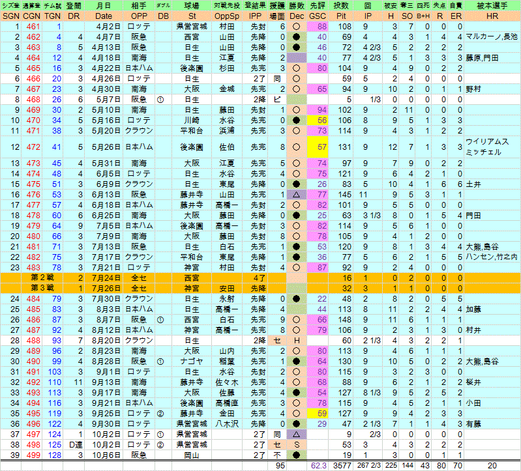Click HR cell 藤原,門田

(x=482, y=58)
